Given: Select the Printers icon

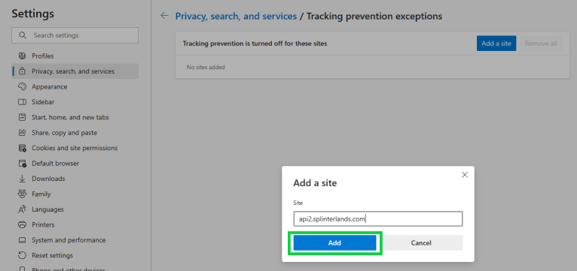Looking at the screenshot, I should click(x=22, y=224).
